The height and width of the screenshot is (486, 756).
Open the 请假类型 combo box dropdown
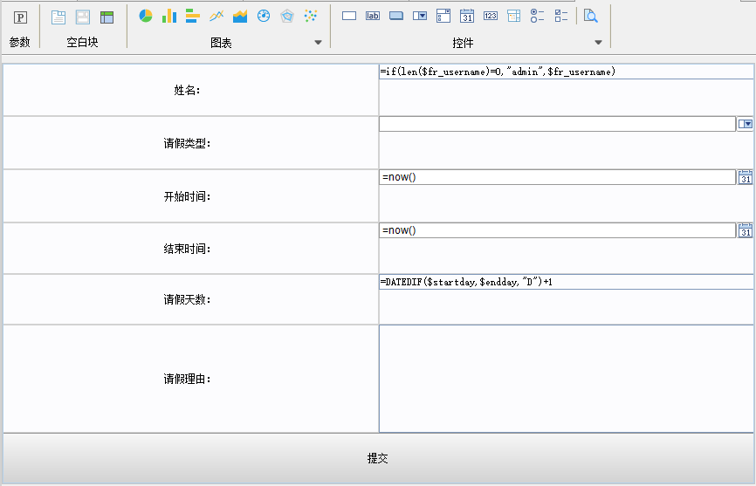(x=745, y=125)
